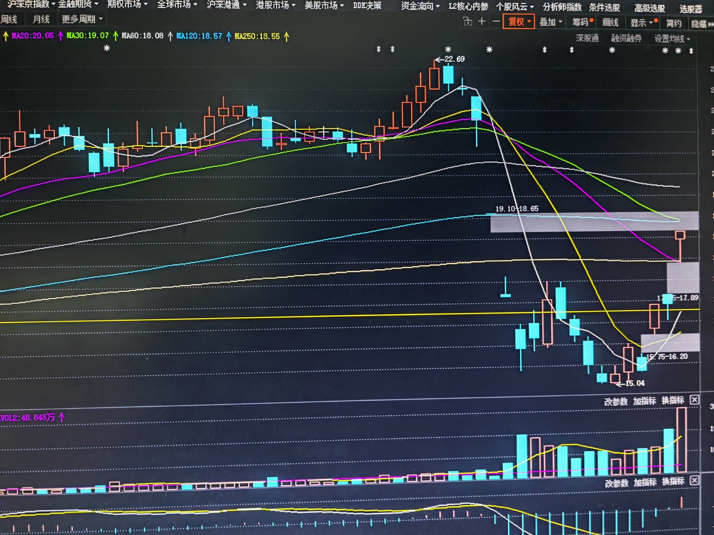
Task: Close the lower MACD indicator panel
Action: (x=694, y=481)
